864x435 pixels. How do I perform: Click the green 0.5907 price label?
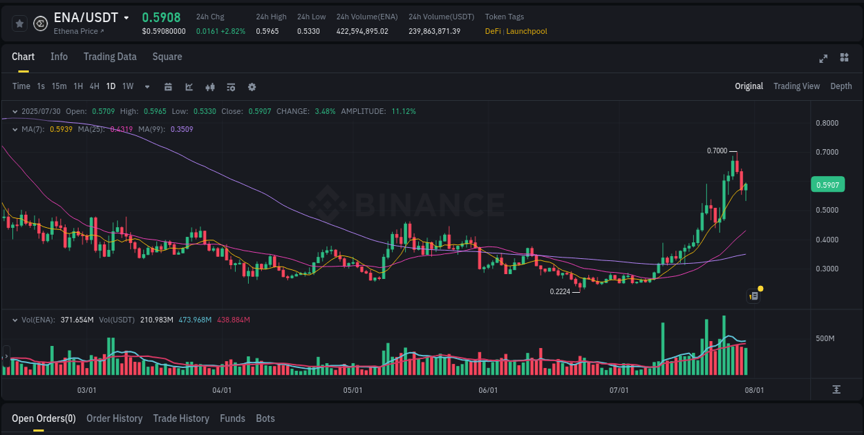point(827,184)
